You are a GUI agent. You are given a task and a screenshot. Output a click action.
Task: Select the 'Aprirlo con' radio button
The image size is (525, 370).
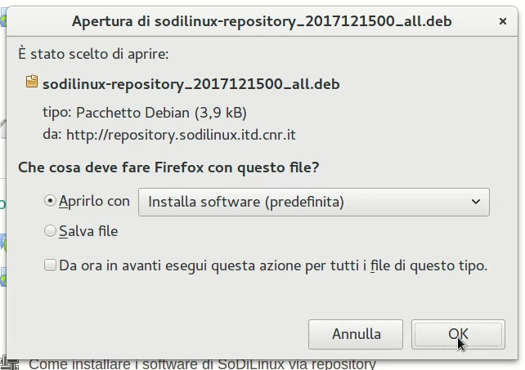click(x=51, y=201)
